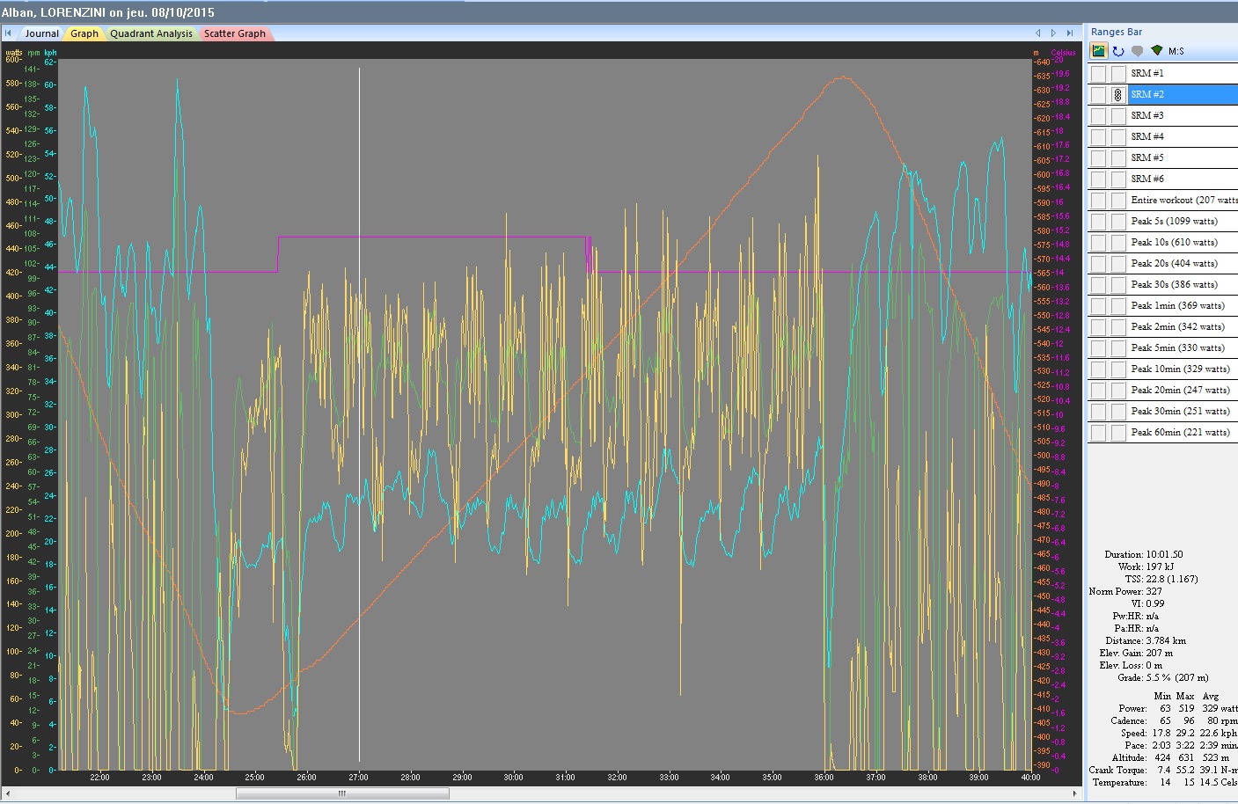Click the magenta Celsius axis label

(x=1063, y=53)
